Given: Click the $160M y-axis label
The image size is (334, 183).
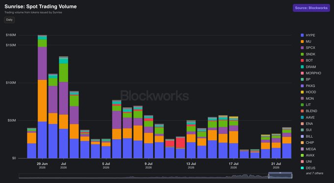Looking at the screenshot, I should (11, 35).
